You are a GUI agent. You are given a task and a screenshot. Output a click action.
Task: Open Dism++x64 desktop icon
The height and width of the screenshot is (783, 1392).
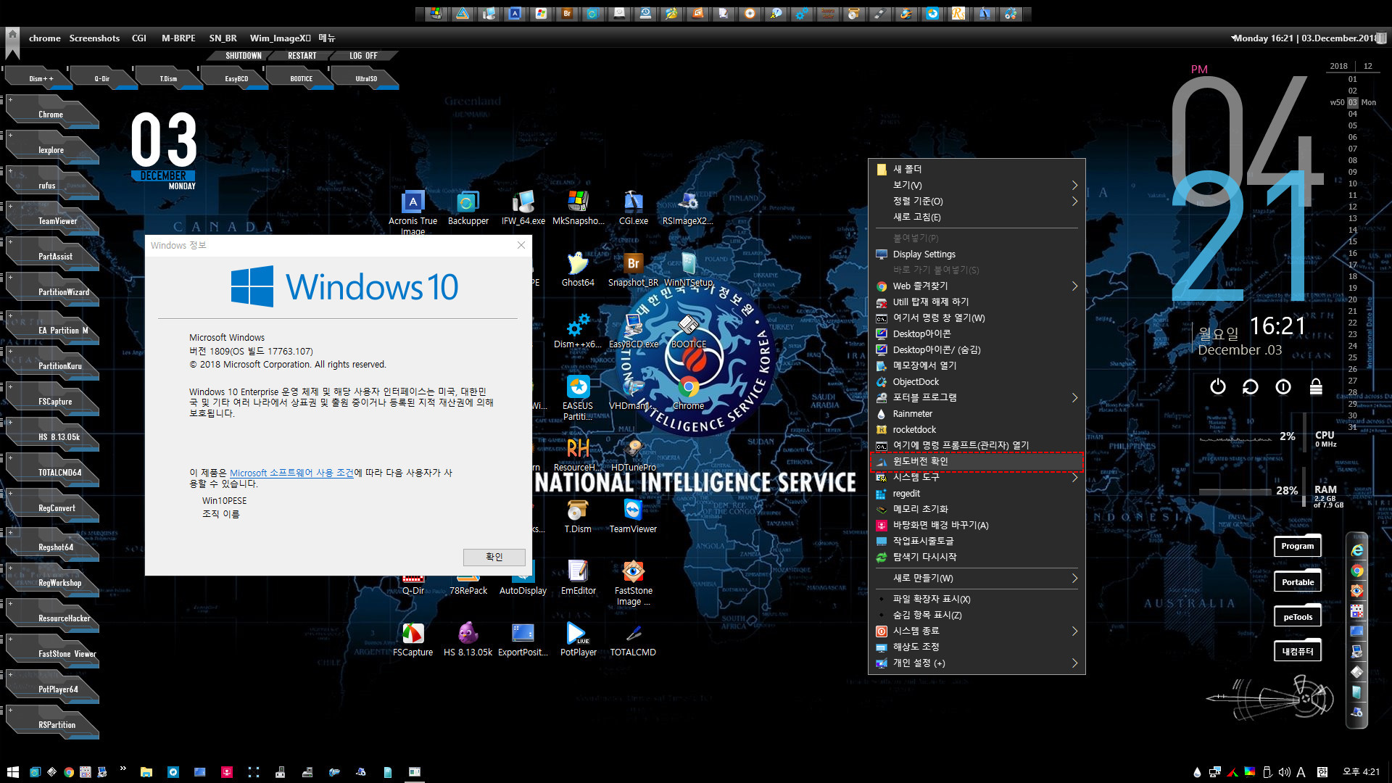[578, 331]
